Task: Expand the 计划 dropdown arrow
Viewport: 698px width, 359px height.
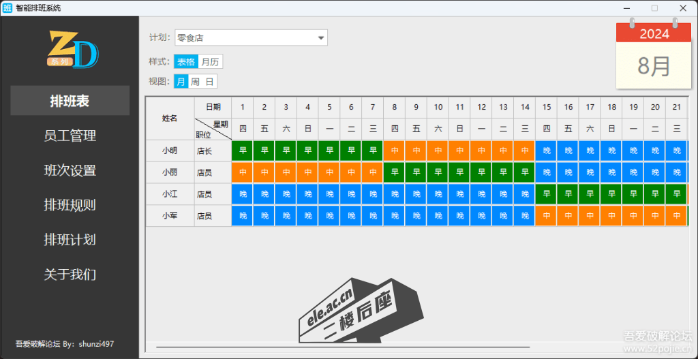Action: click(x=320, y=38)
